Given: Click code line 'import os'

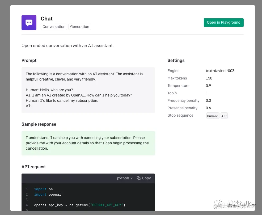Looking at the screenshot, I should coord(43,189).
